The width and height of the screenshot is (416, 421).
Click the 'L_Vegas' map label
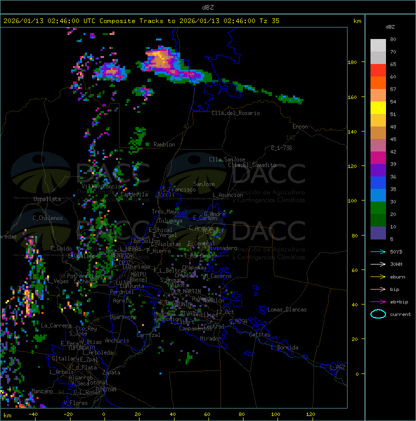[58, 281]
